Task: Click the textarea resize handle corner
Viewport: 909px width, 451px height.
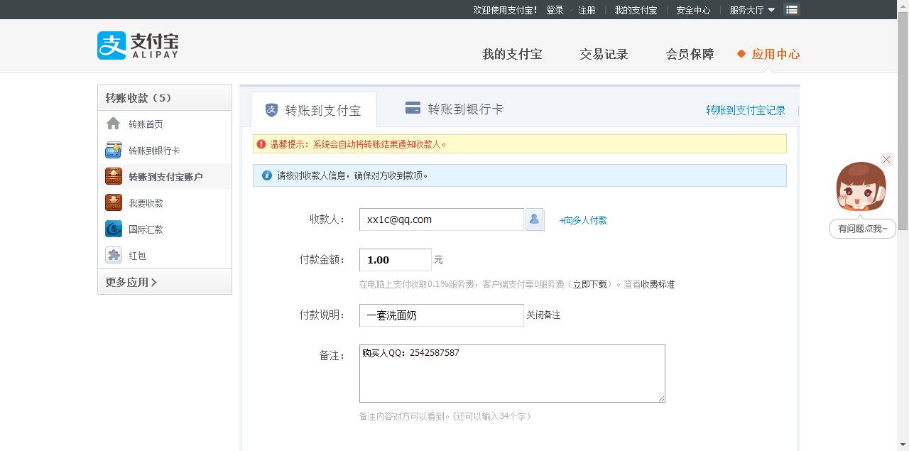Action: pos(661,398)
